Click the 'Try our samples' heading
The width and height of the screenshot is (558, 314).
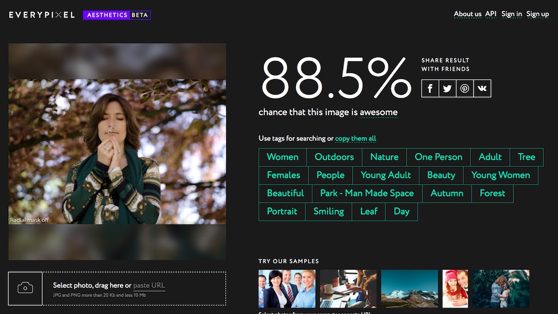tap(289, 261)
